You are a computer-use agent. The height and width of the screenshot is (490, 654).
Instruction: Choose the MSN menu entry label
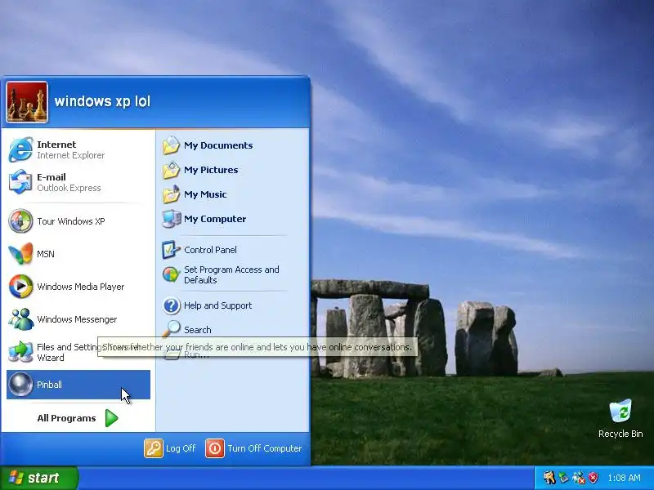coord(46,254)
